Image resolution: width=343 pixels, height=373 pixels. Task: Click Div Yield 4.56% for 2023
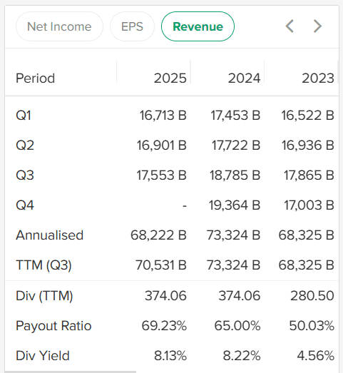tap(316, 356)
